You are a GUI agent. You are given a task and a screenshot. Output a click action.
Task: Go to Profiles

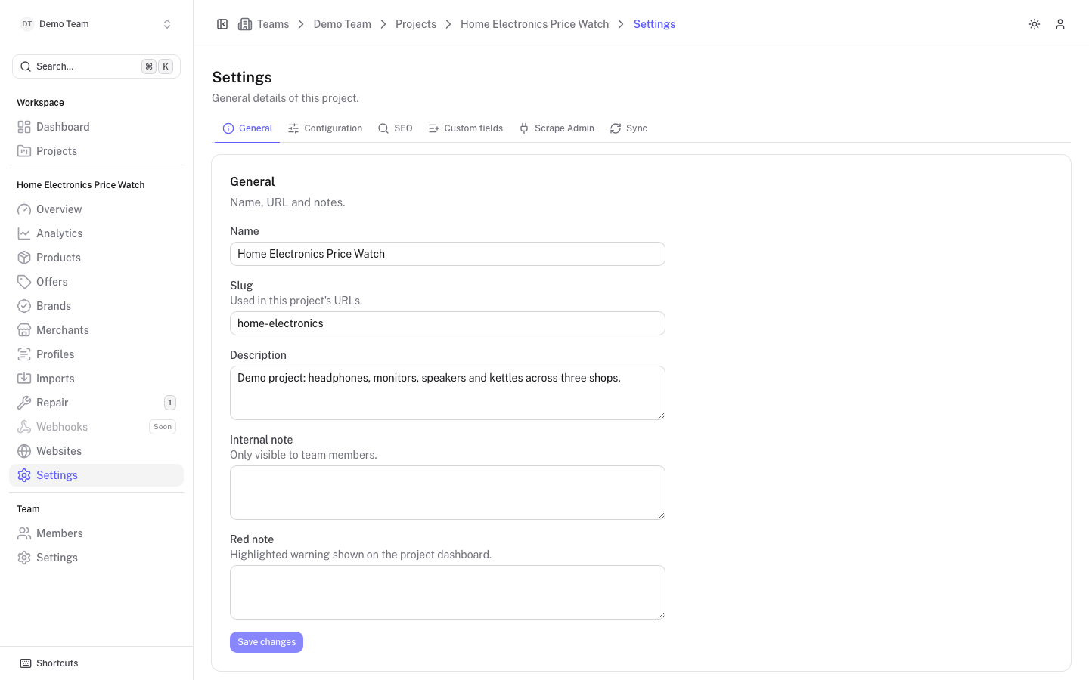(96, 354)
